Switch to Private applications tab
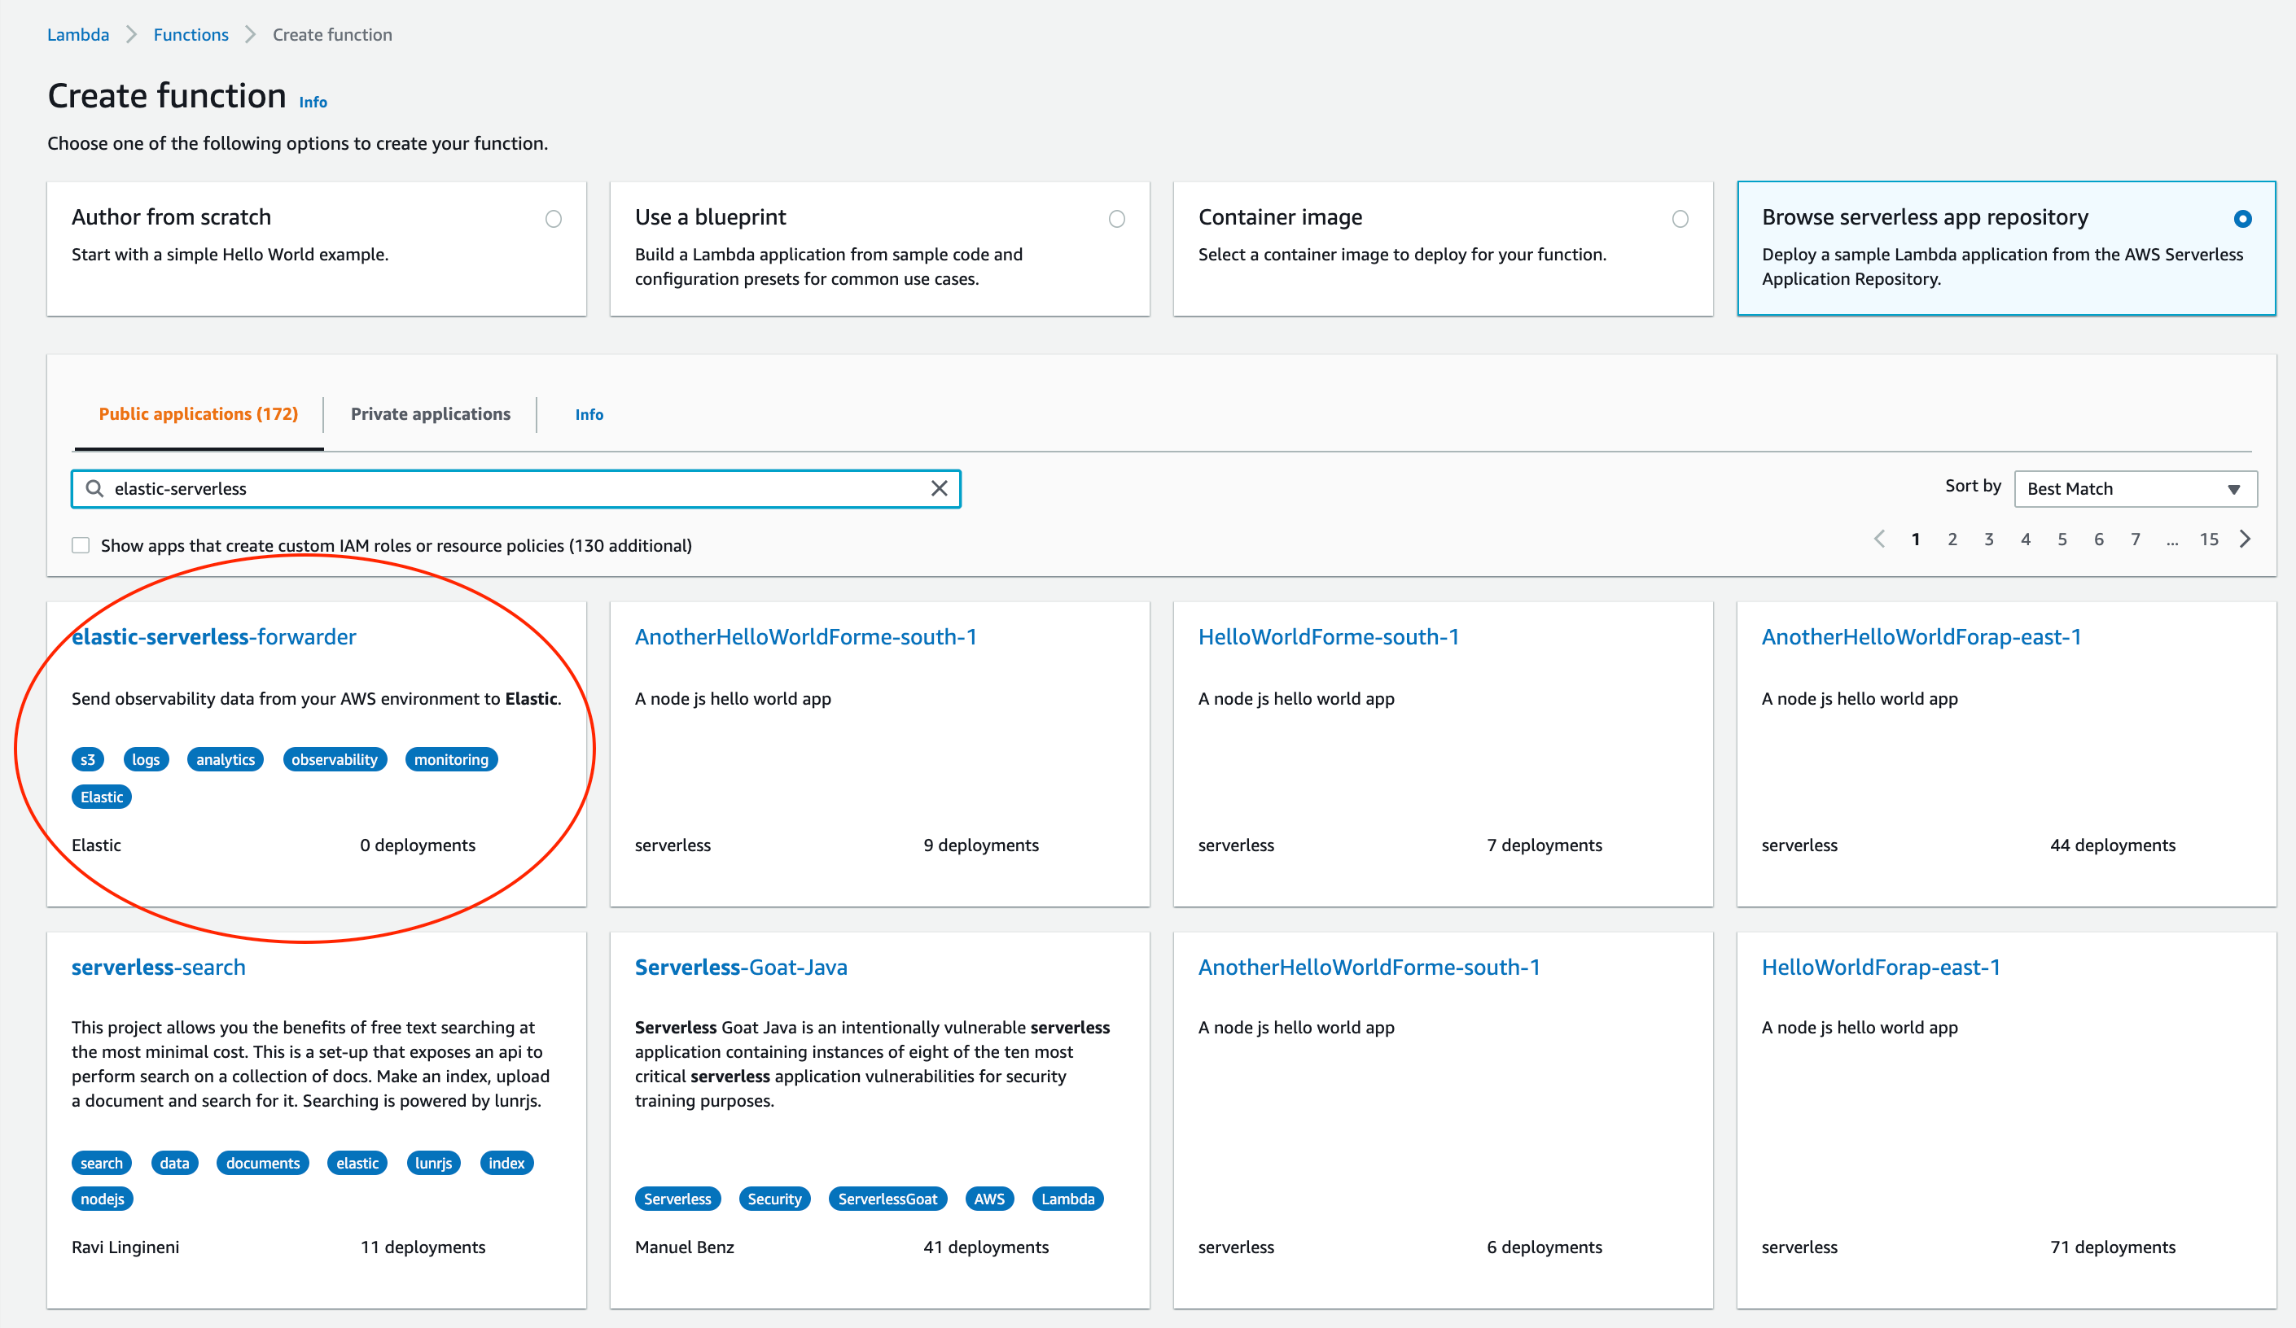This screenshot has width=2296, height=1328. click(x=430, y=414)
